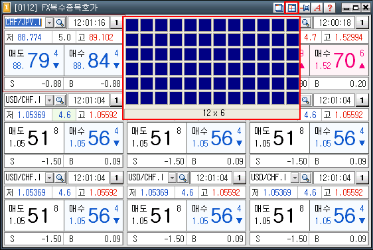This screenshot has height=250, width=373.
Task: Close the FX복수종목호가 window
Action: [x=366, y=8]
